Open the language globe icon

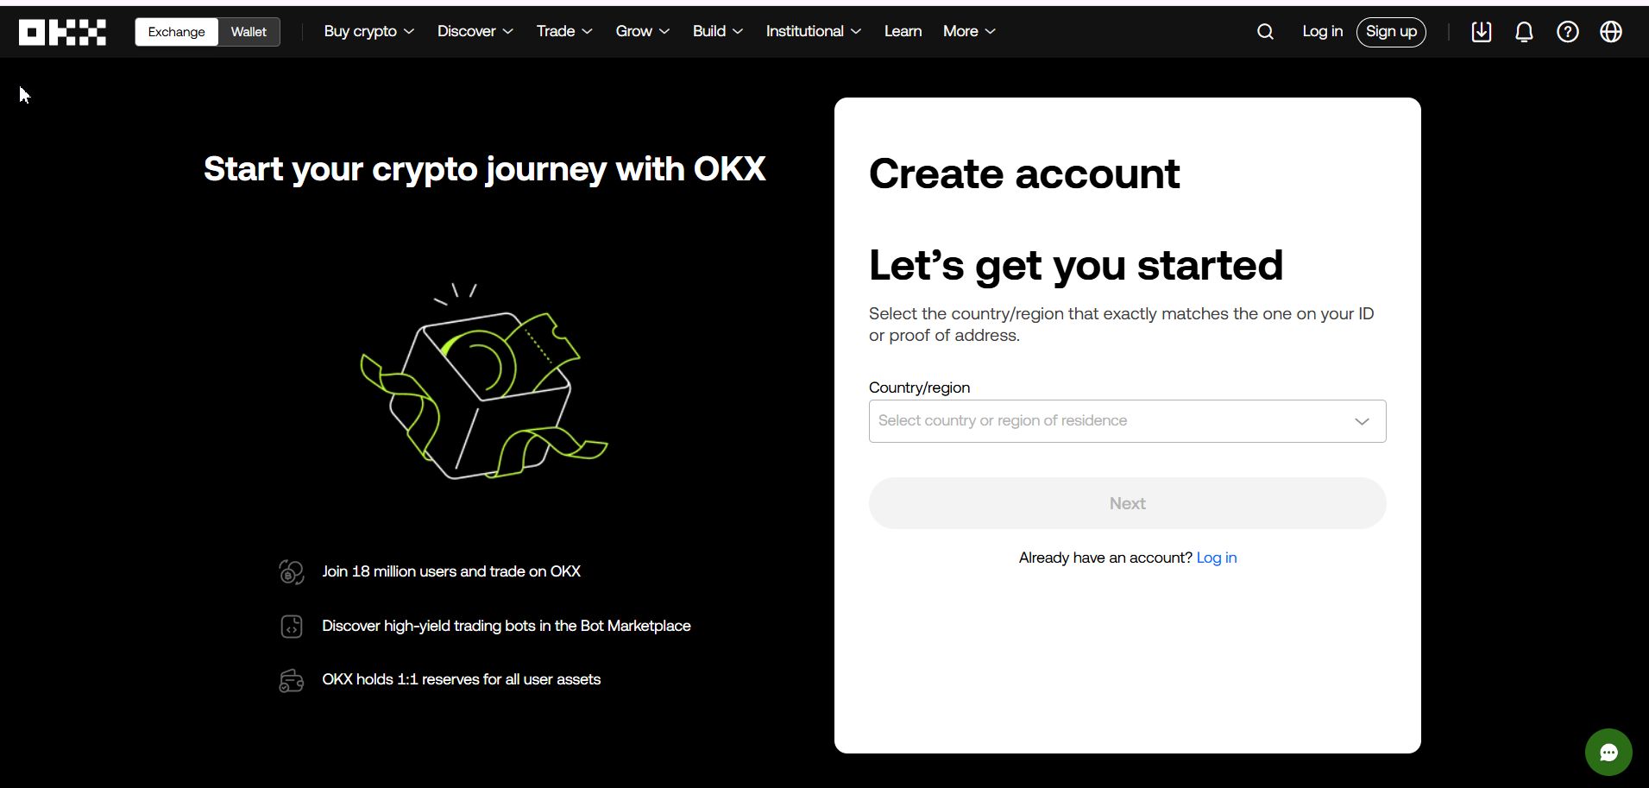tap(1610, 32)
